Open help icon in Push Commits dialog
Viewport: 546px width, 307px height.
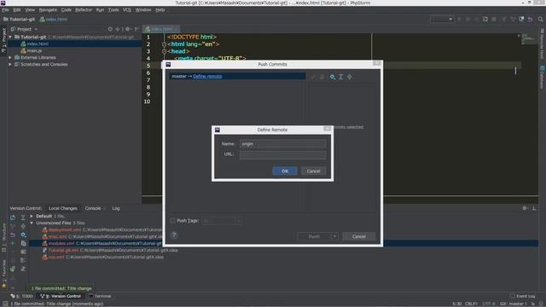point(174,235)
